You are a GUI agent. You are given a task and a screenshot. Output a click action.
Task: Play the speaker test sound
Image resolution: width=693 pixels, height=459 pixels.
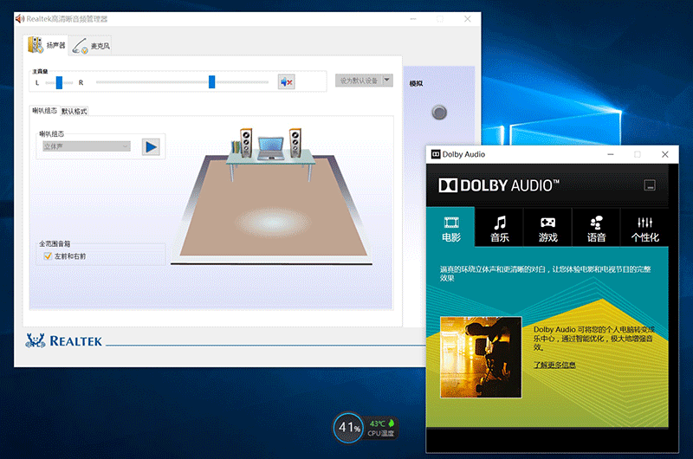pyautogui.click(x=151, y=146)
